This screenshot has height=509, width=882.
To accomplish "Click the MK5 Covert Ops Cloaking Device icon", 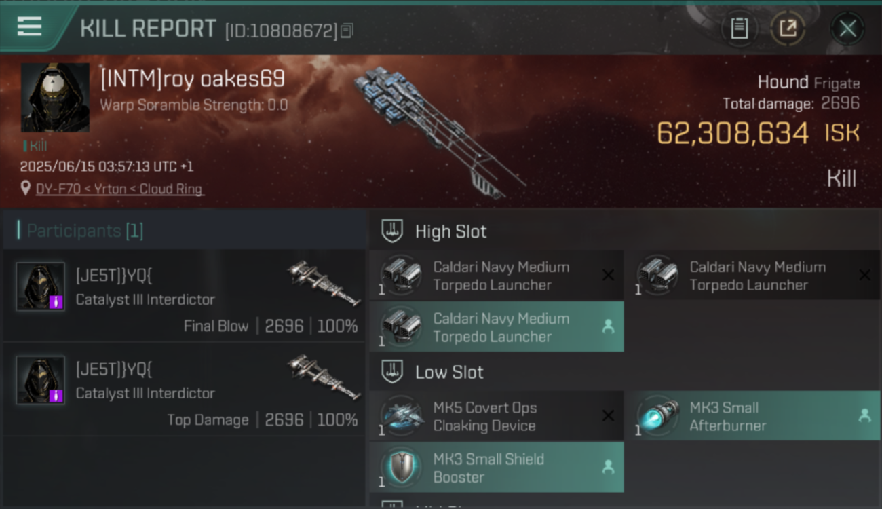I will pos(401,416).
